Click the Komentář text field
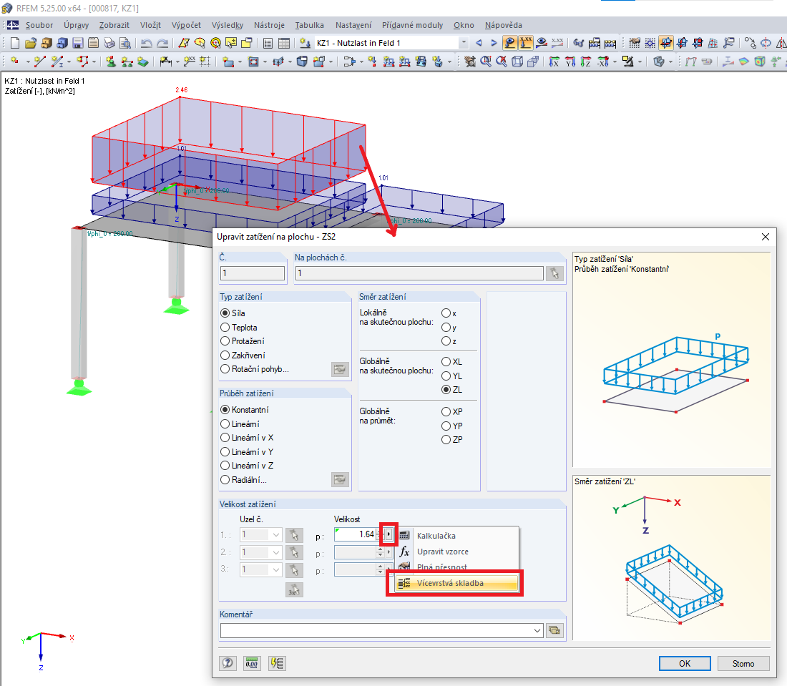The image size is (787, 686). point(376,630)
